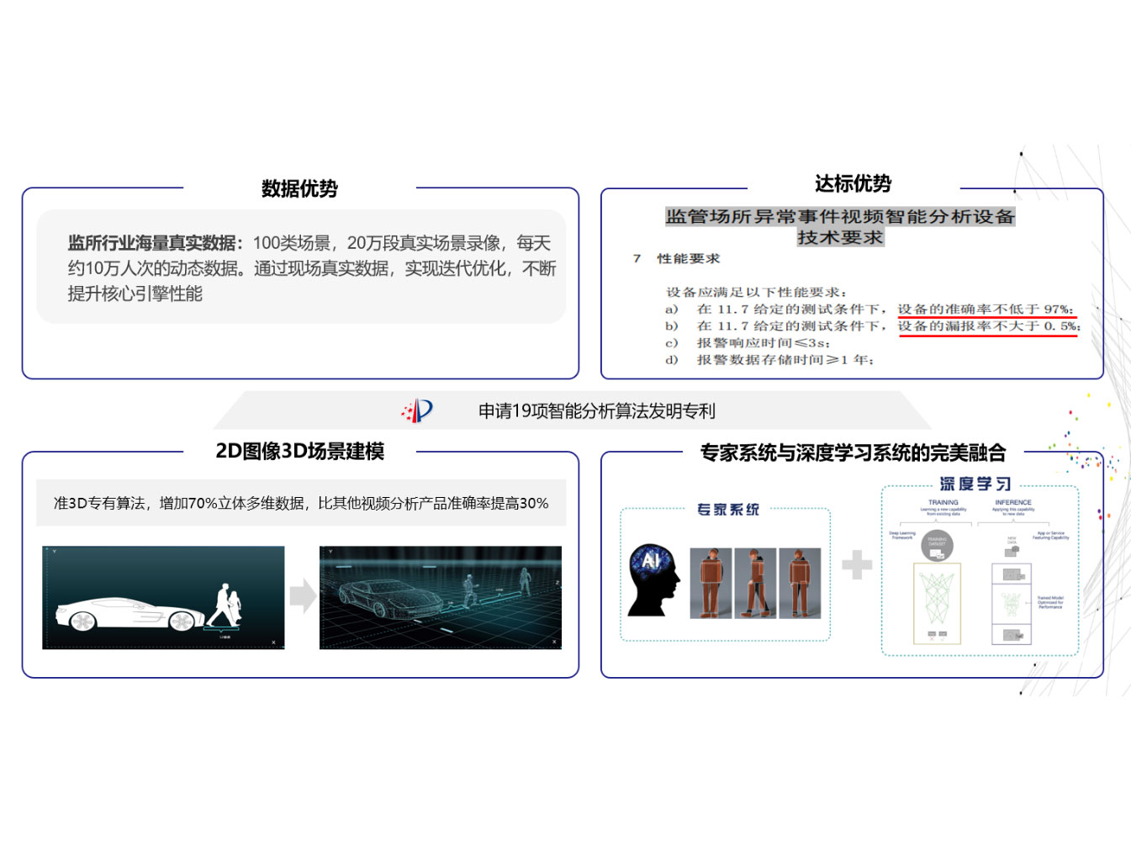Select the 2D white car silhouette image

click(163, 598)
